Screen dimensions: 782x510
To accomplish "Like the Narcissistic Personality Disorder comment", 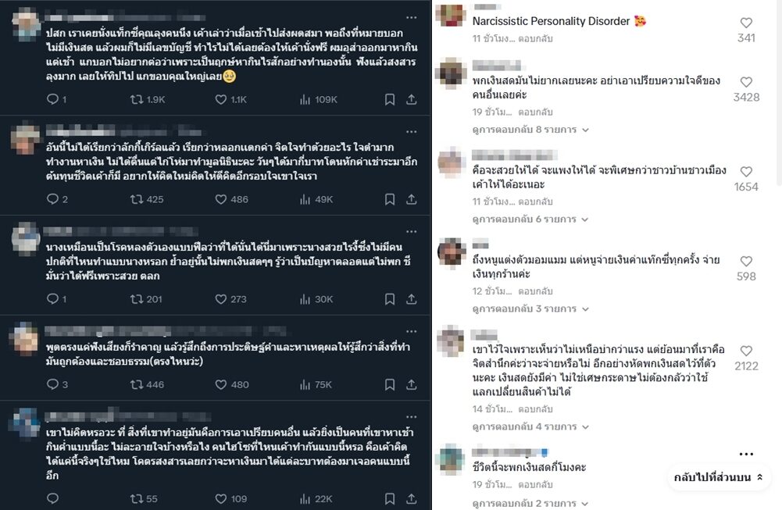I will (x=745, y=23).
